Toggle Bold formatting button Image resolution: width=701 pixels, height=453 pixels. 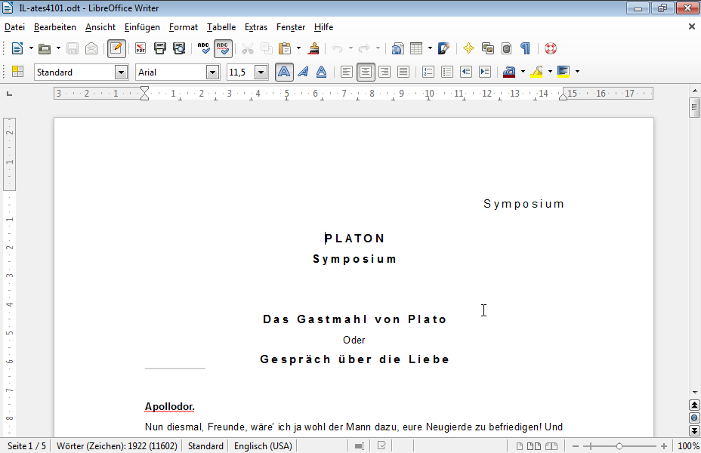[x=284, y=72]
